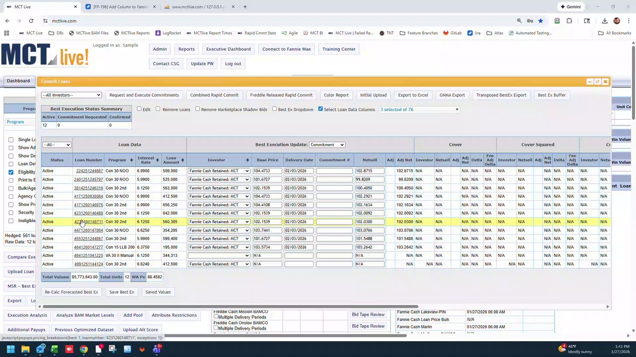Sort the Loan Amount column

[x=182, y=160]
